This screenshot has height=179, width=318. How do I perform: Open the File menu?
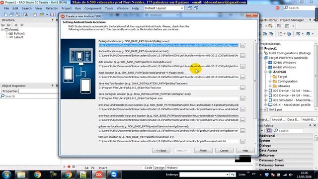pos(6,8)
